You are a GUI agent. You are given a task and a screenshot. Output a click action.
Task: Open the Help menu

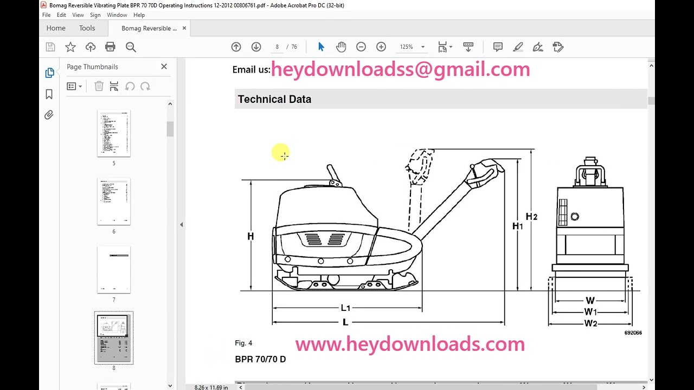(x=139, y=15)
